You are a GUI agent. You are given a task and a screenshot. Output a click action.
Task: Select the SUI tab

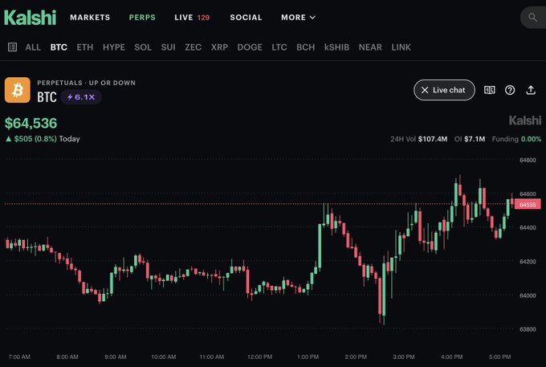[x=168, y=47]
